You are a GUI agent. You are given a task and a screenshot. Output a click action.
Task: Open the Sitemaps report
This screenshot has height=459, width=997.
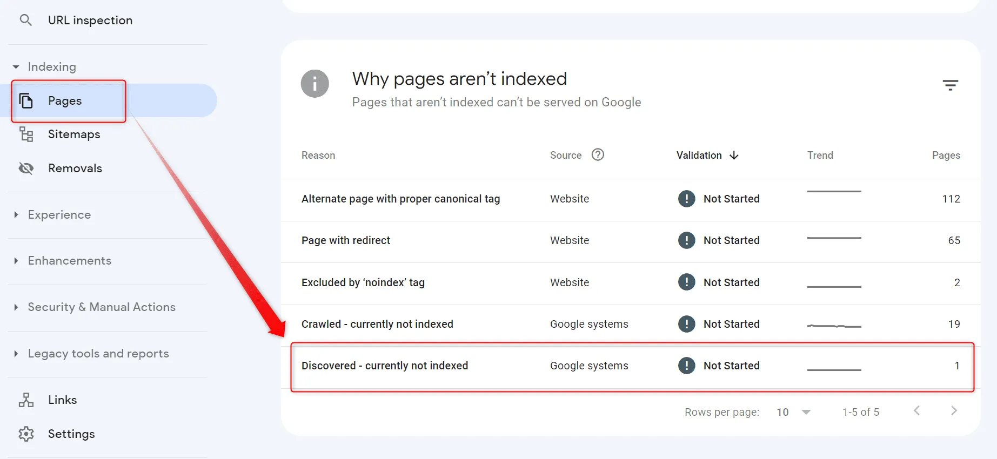pos(74,134)
